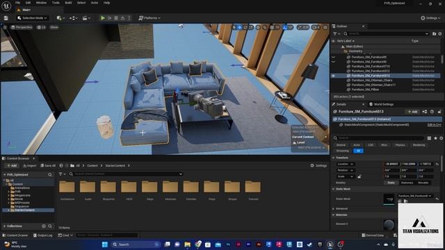Screen dimensions: 445x250
Task: Open the Tools menu
Action: [x=56, y=3]
